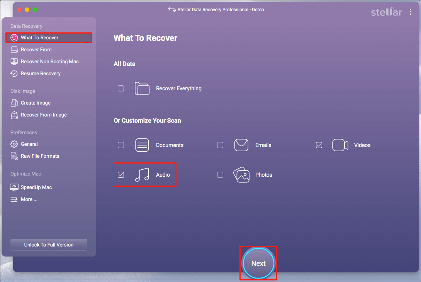
Task: Open Recover Non Booting Mac via its monitor icon
Action: [x=14, y=61]
